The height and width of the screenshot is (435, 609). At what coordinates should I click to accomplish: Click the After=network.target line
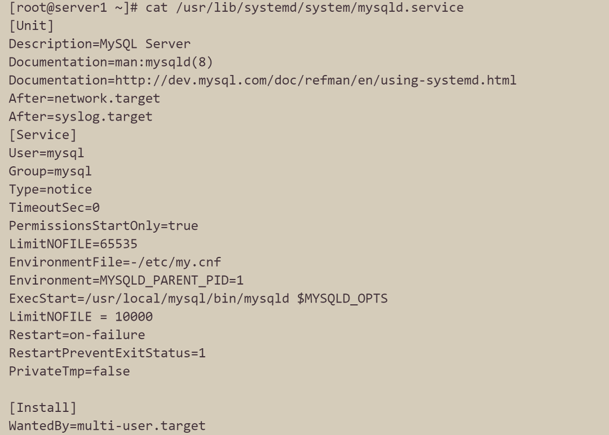click(x=84, y=99)
